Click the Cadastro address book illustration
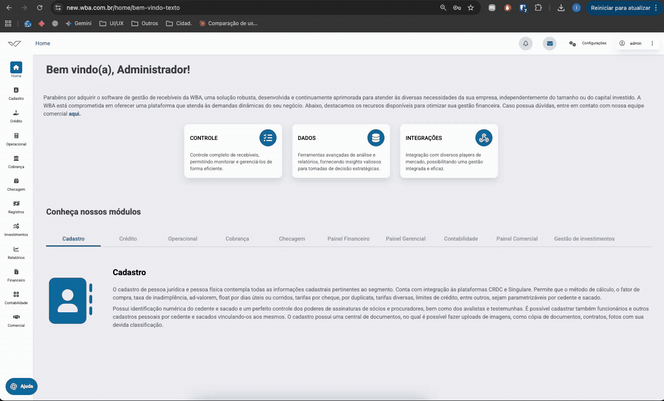The image size is (664, 401). tap(70, 301)
